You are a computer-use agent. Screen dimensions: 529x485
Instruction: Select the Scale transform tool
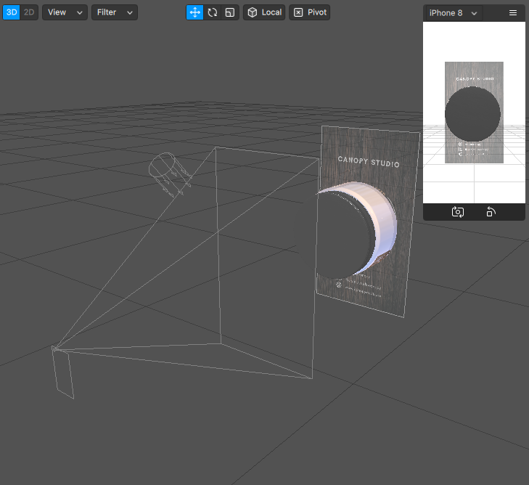[230, 12]
